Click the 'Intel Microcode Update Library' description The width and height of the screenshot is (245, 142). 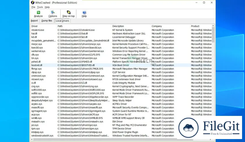[x=128, y=40]
